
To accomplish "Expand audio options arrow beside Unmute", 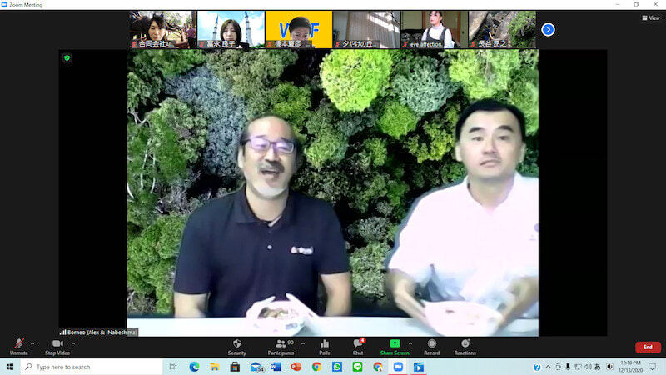I will (x=32, y=342).
